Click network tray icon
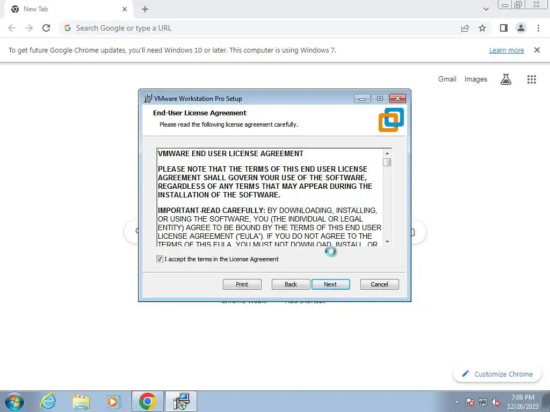The width and height of the screenshot is (550, 412). coord(483,402)
